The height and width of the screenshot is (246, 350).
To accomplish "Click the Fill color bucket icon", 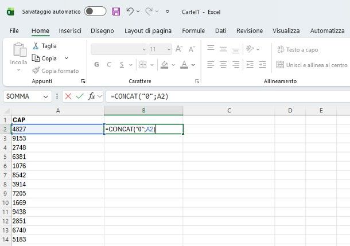I will (164, 64).
